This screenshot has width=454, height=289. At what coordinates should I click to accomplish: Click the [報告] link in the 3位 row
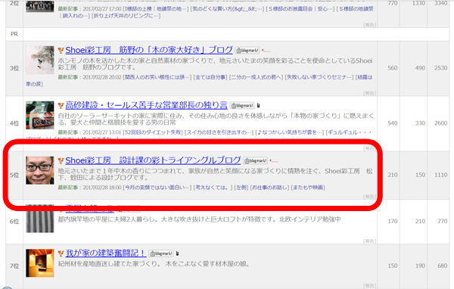click(369, 93)
